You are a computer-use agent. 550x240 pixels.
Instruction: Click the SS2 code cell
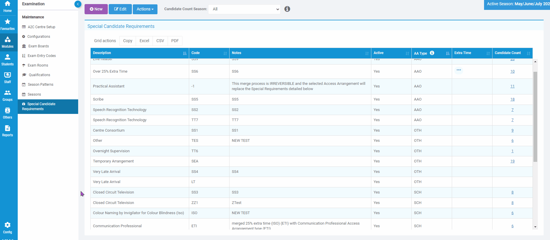click(x=209, y=110)
